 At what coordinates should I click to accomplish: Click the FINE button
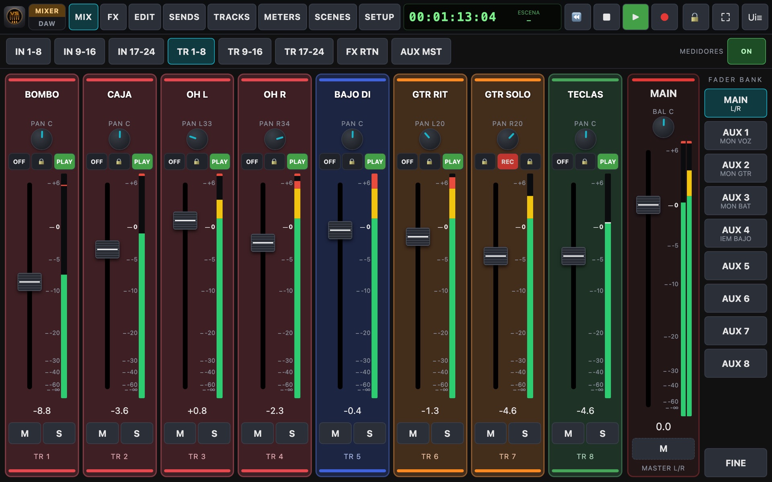point(735,463)
